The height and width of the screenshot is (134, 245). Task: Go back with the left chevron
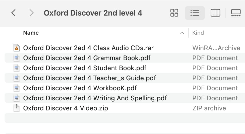pyautogui.click(x=14, y=13)
